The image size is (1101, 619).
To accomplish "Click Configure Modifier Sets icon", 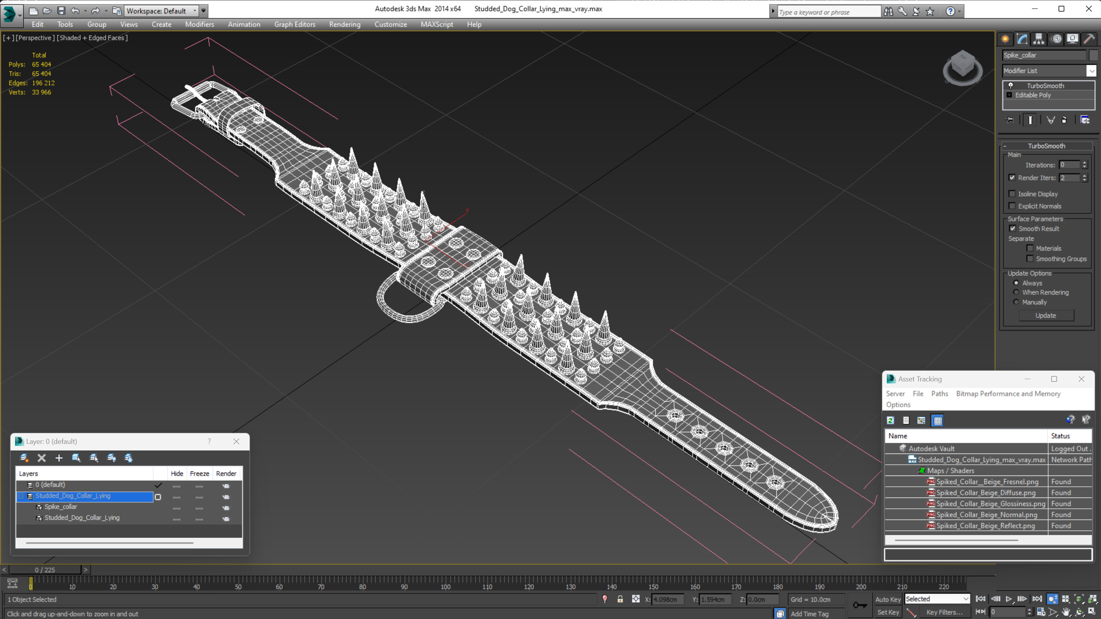I will pos(1085,120).
